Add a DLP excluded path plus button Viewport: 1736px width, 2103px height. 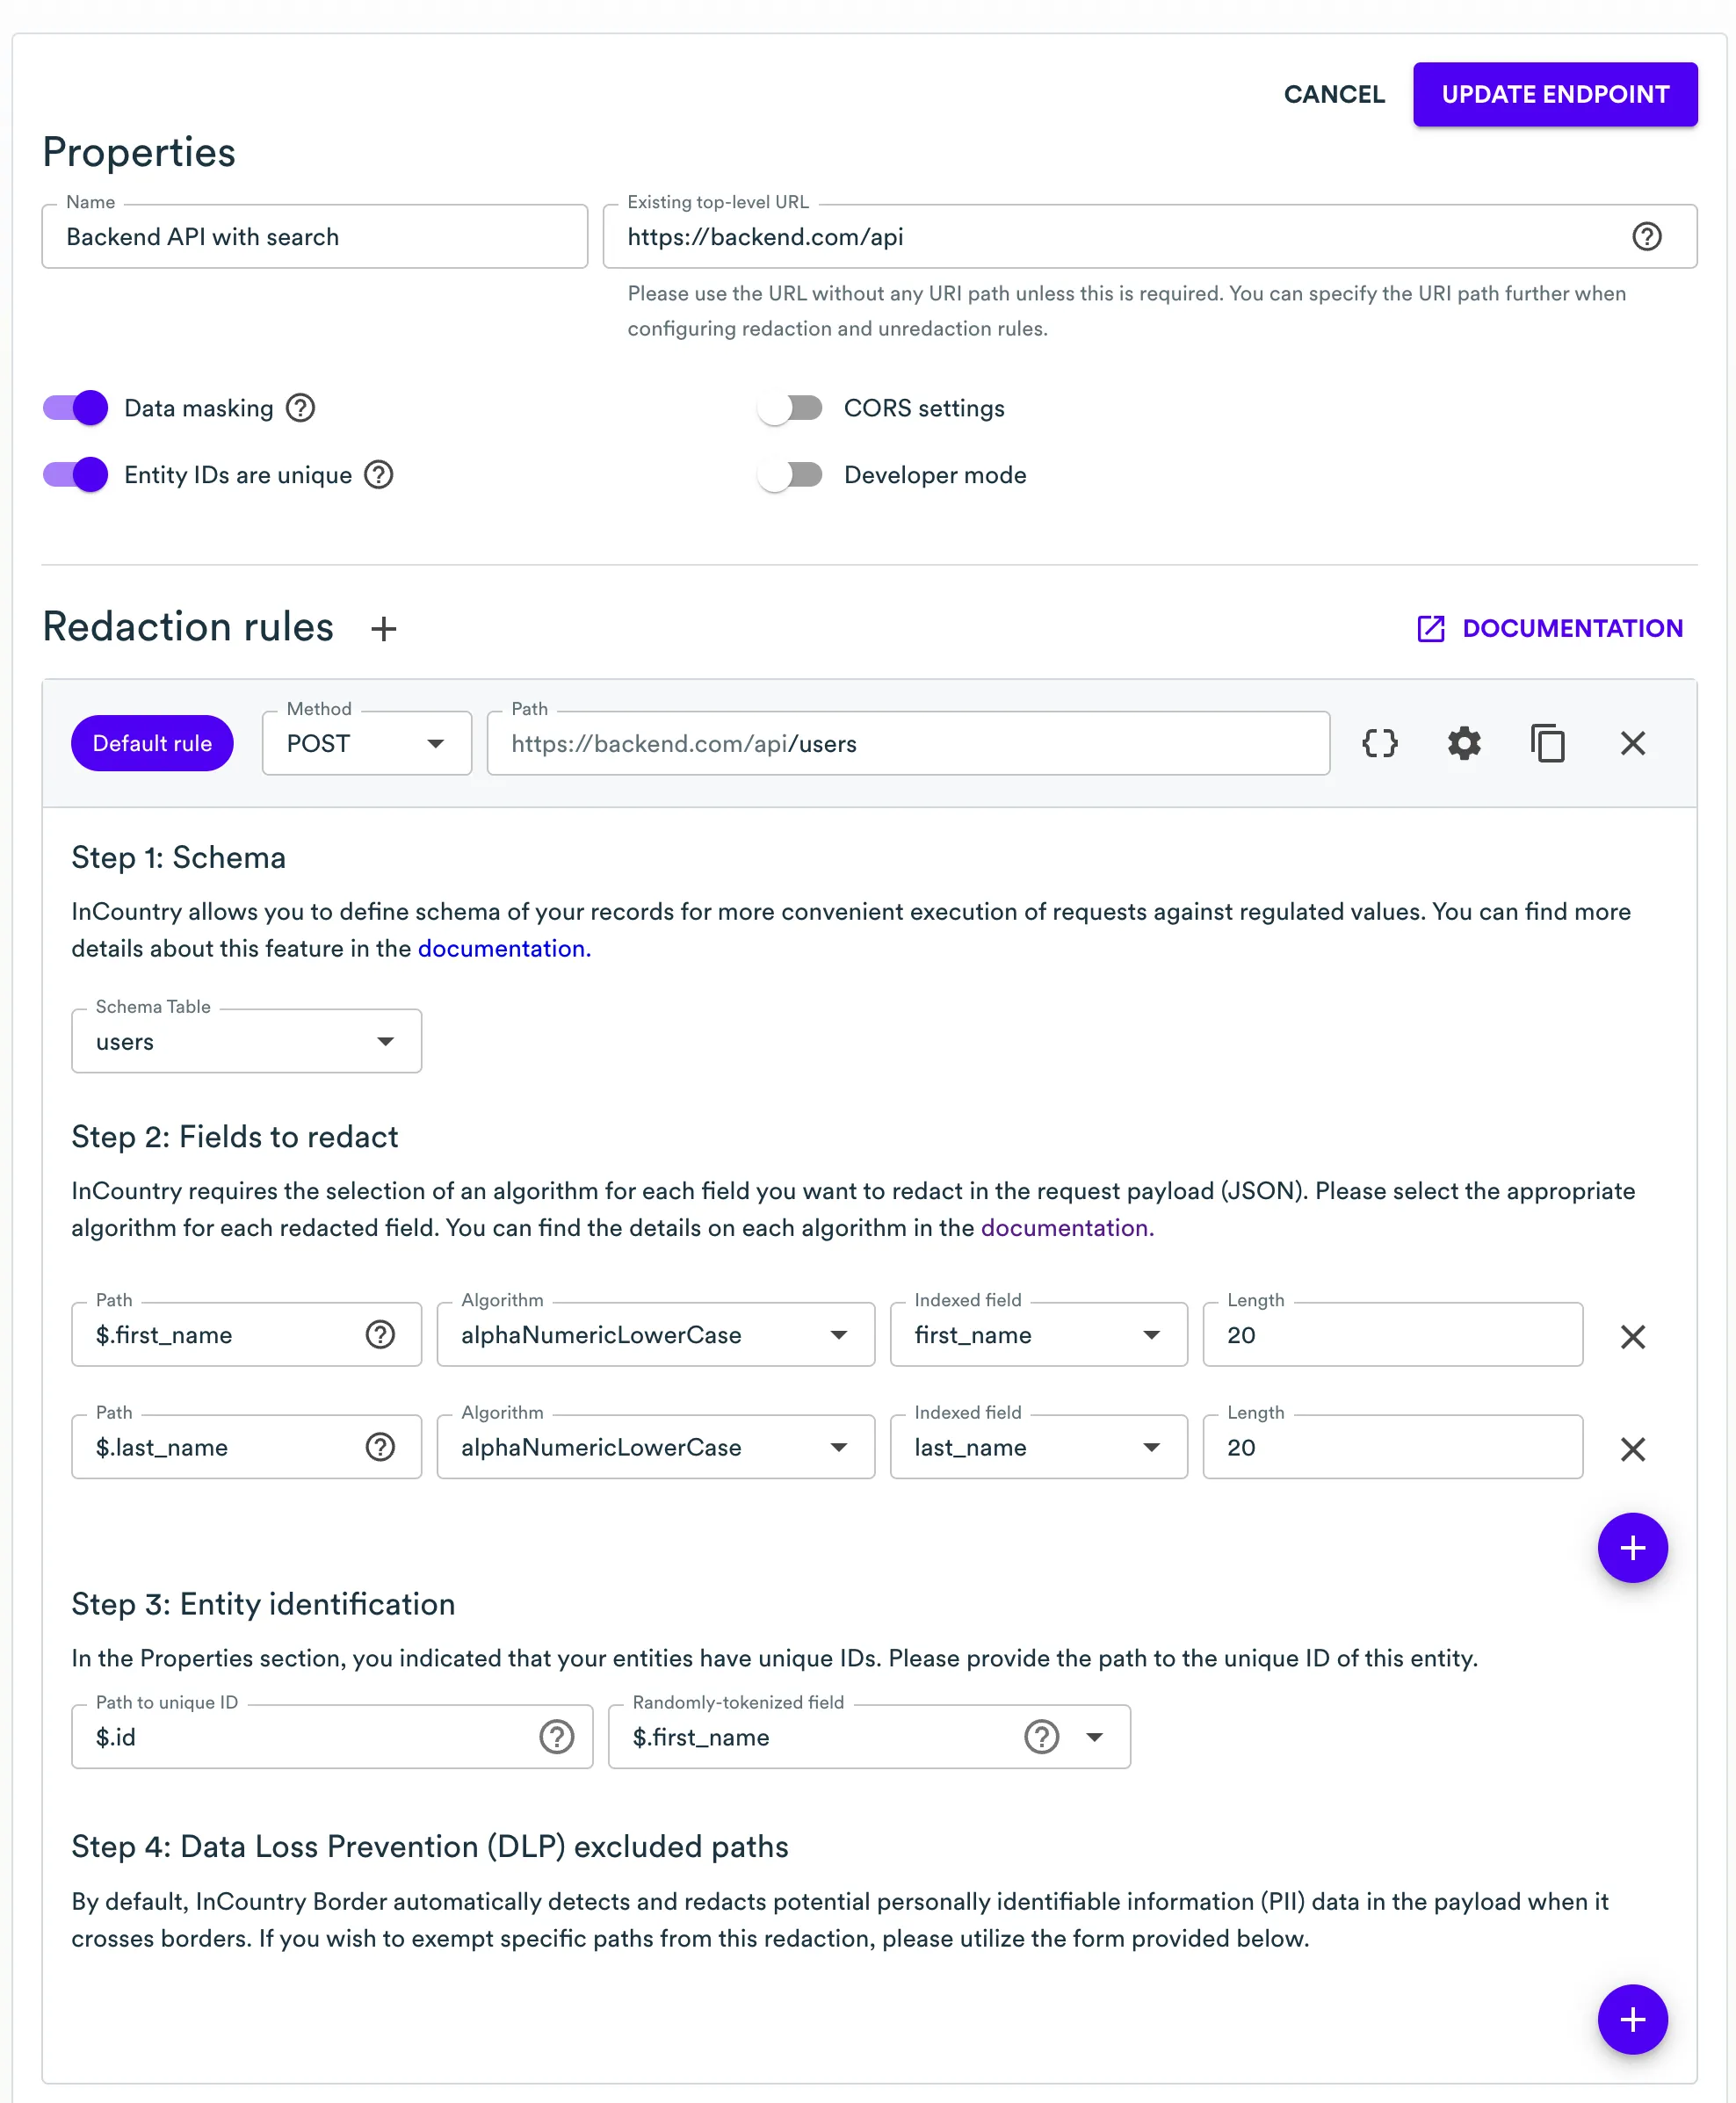tap(1632, 2019)
